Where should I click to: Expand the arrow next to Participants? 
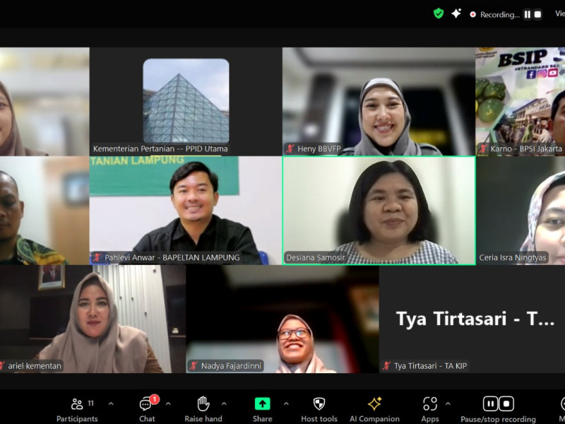[x=111, y=404]
